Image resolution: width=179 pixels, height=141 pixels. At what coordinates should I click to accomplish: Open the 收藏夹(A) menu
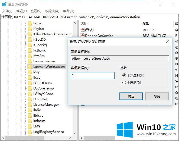52,11
